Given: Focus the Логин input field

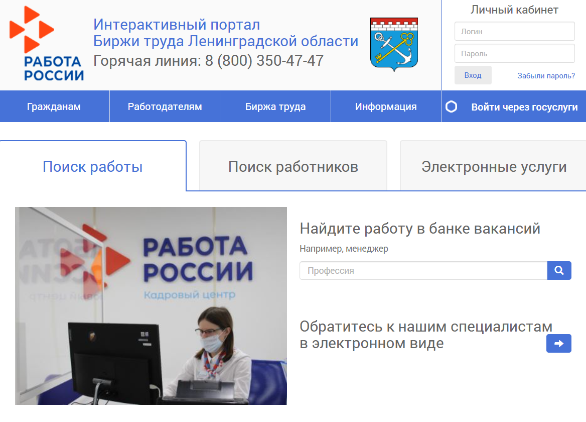Looking at the screenshot, I should coord(515,32).
